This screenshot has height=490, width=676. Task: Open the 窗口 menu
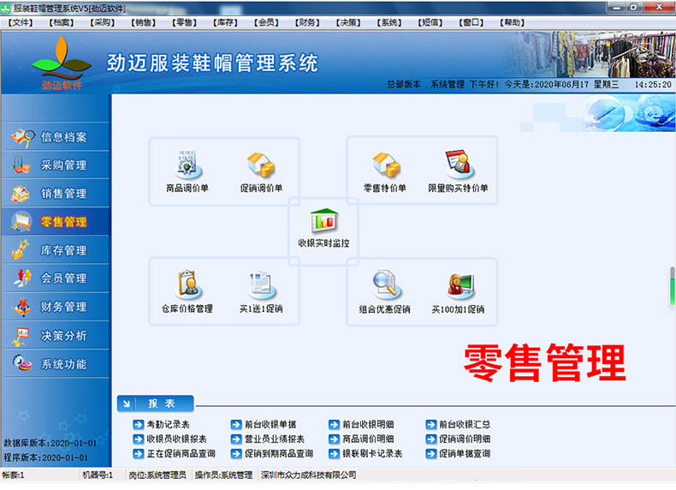[471, 22]
